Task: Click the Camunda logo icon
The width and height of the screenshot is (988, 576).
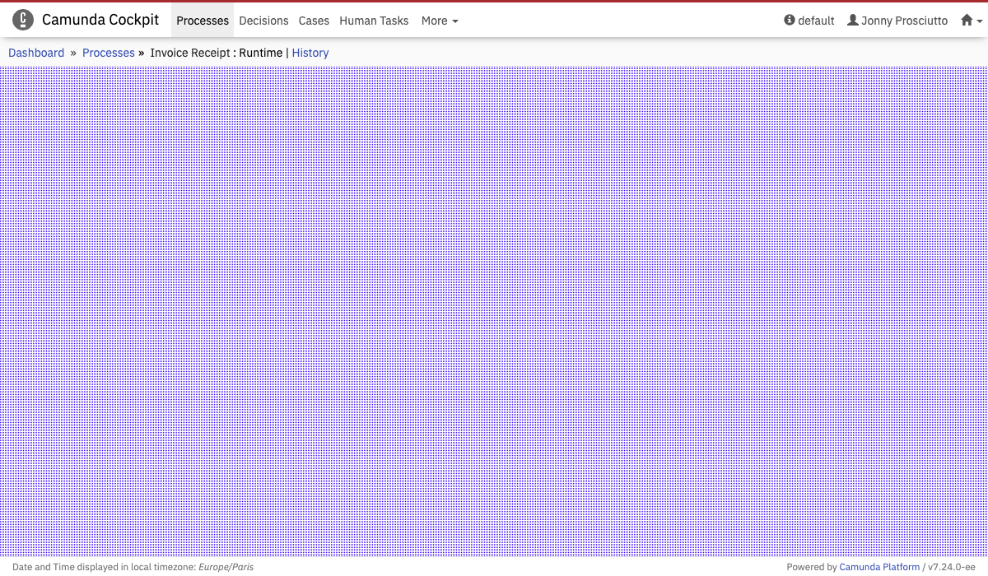Action: tap(23, 20)
